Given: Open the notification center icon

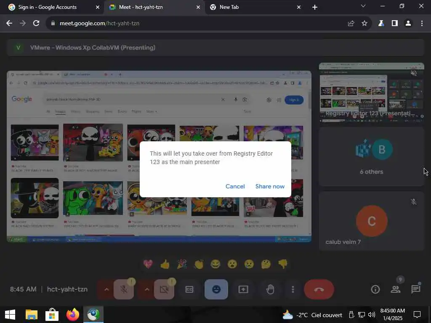Looking at the screenshot, I should 417,315.
